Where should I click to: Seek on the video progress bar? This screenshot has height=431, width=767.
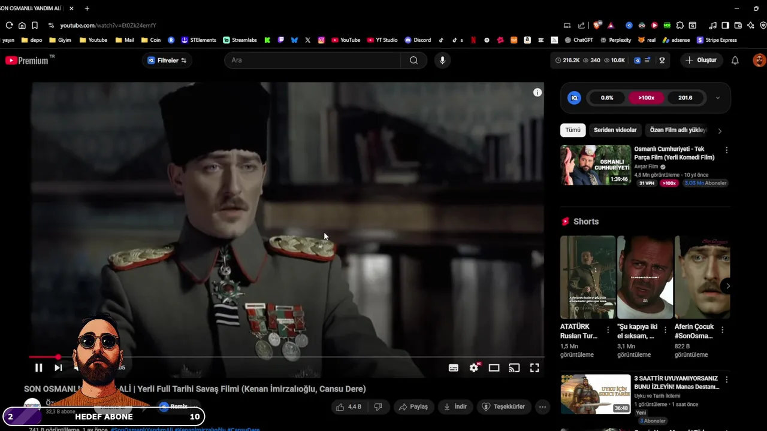pos(288,357)
